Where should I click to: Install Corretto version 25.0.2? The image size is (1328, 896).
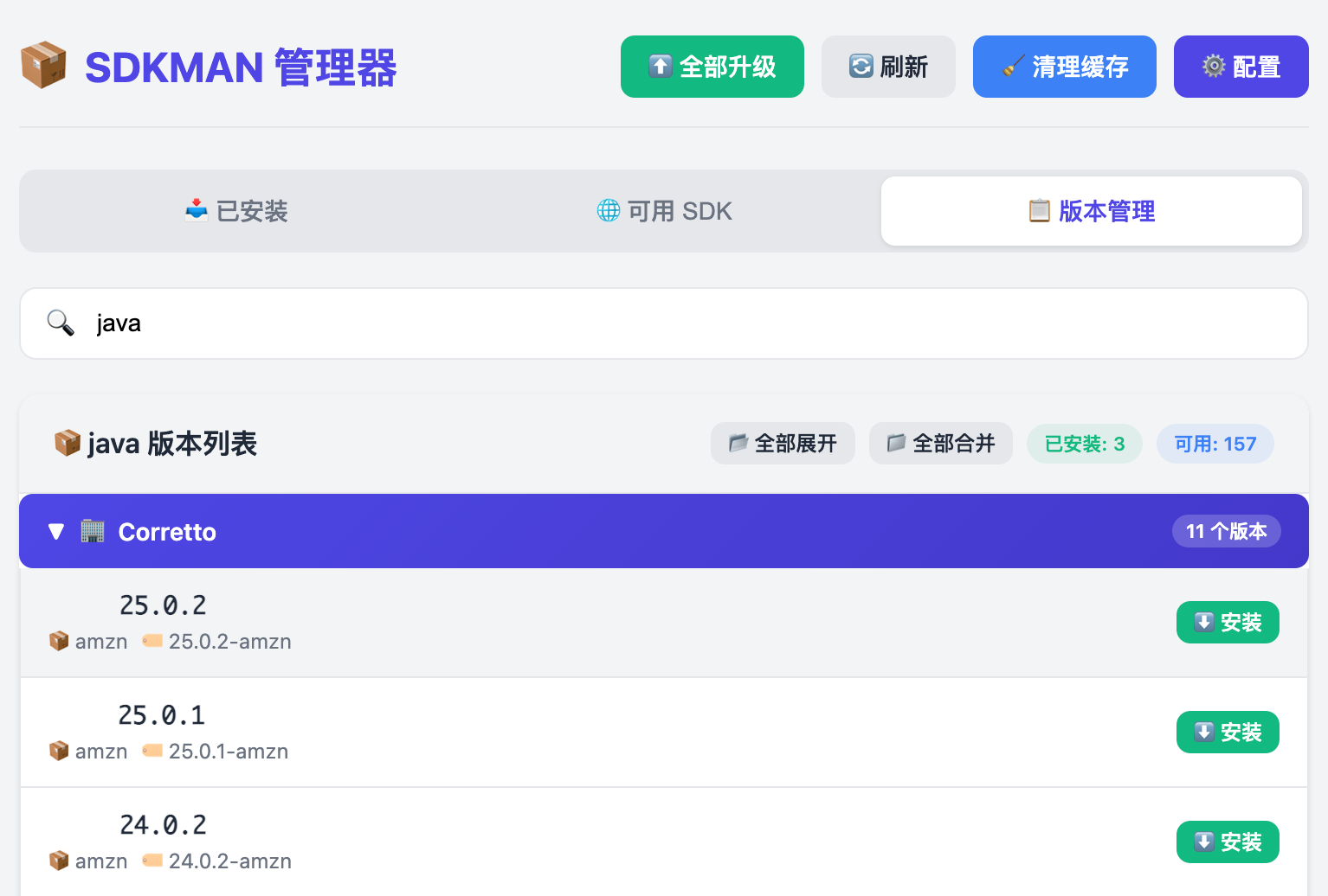[x=1228, y=623]
